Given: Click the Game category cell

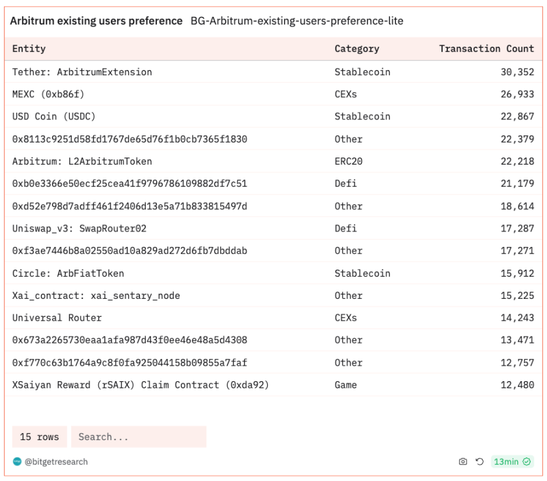Looking at the screenshot, I should click(345, 385).
